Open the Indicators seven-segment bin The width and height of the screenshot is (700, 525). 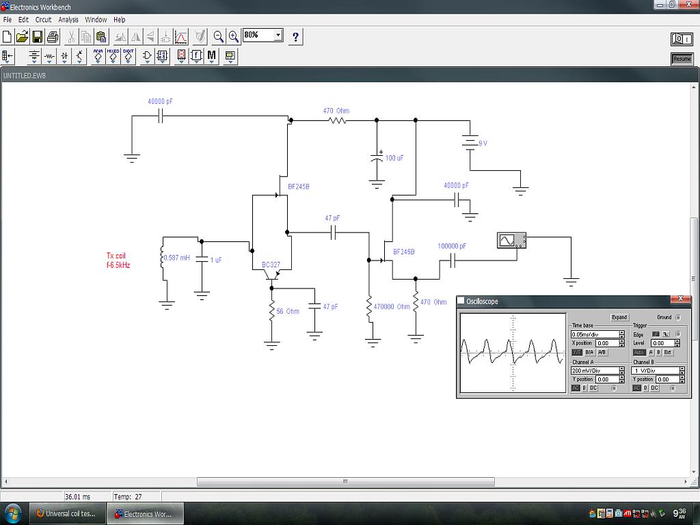pyautogui.click(x=181, y=56)
